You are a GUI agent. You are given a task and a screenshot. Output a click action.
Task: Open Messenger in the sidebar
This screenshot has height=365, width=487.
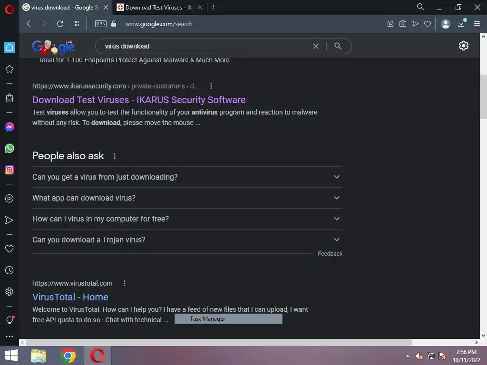pos(10,126)
